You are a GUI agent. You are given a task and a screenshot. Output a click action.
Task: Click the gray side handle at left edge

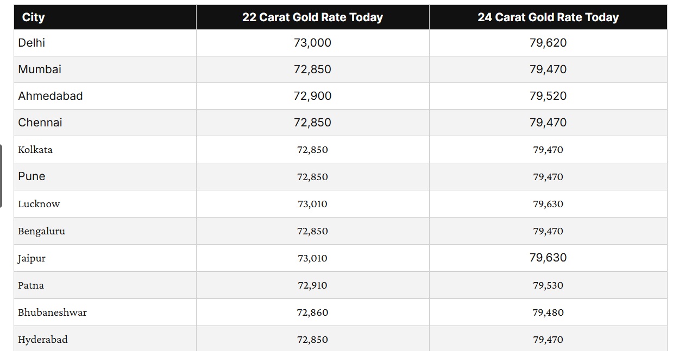click(1, 176)
